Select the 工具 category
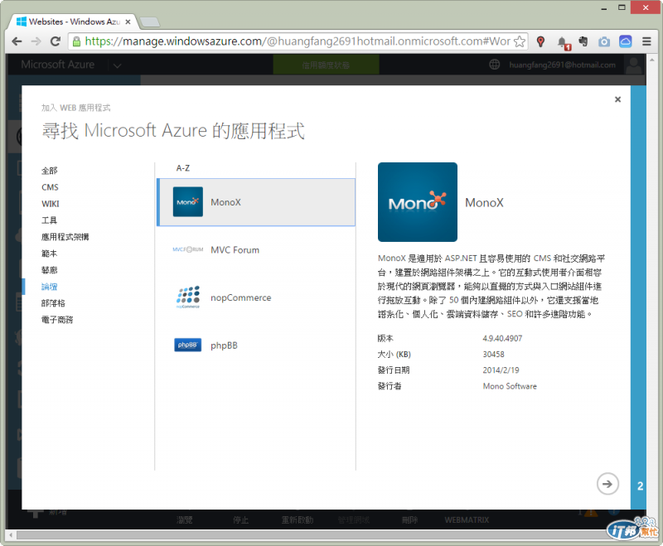 tap(49, 220)
